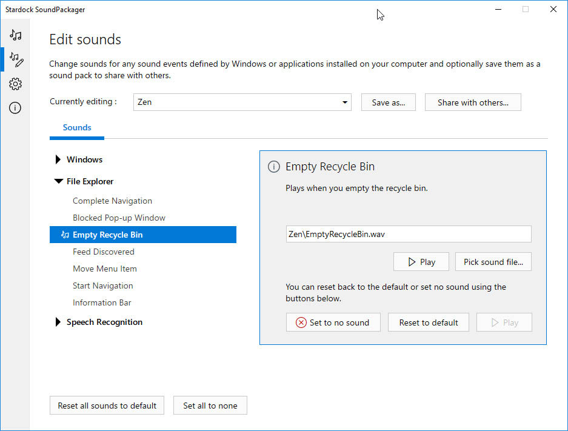Select the Empty Recycle Bin row

[x=143, y=235]
